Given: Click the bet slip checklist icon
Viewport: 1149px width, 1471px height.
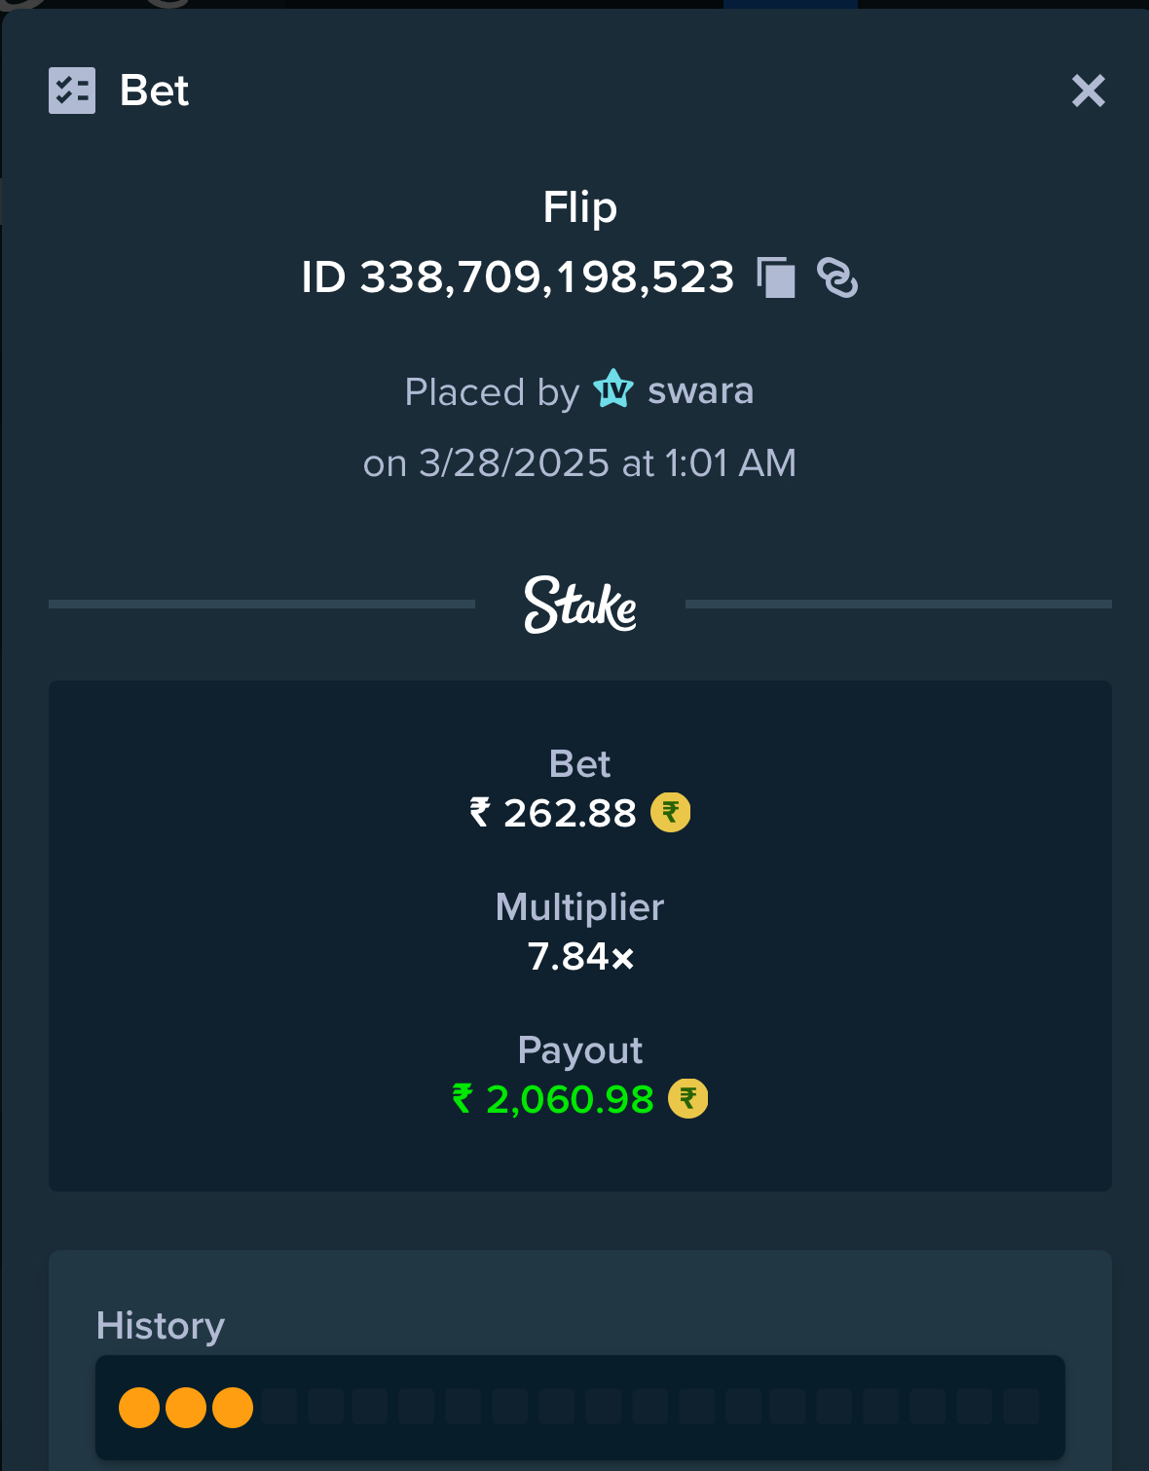Looking at the screenshot, I should (x=72, y=91).
